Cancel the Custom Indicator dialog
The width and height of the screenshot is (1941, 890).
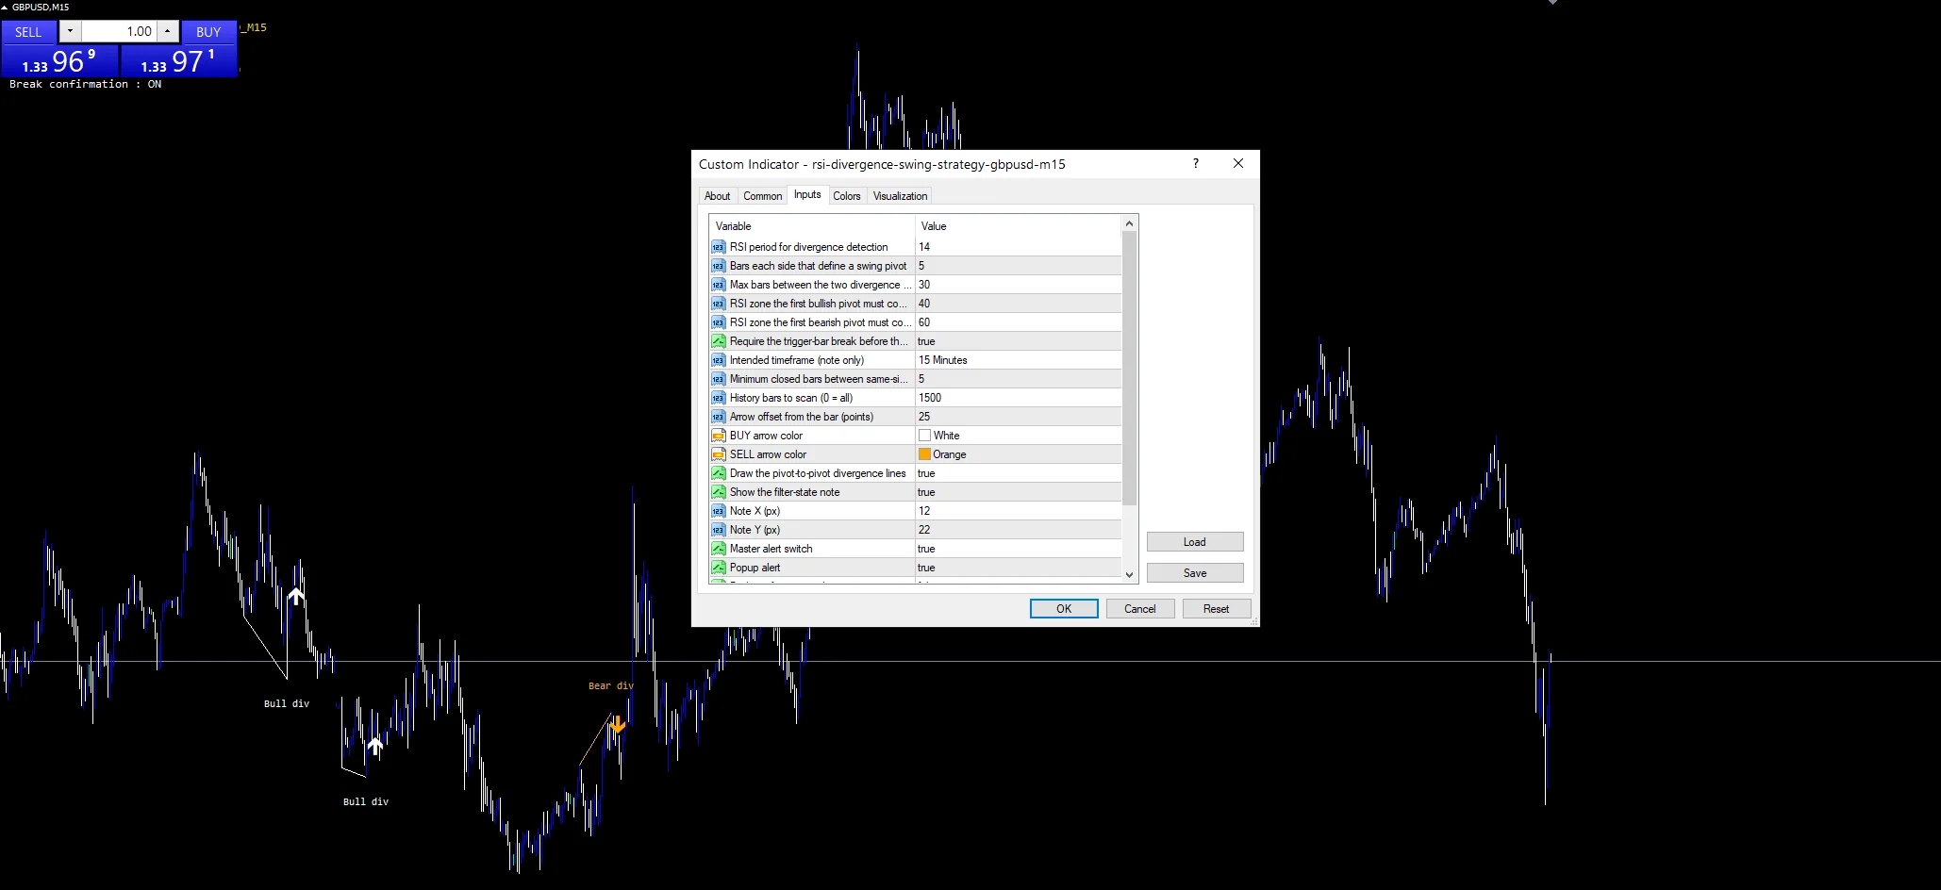point(1139,609)
